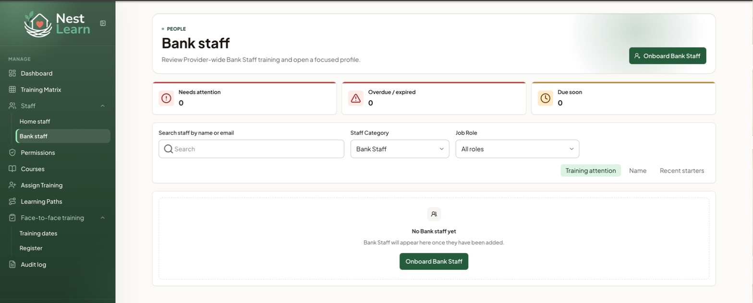This screenshot has height=303, width=753.
Task: Click the Staff people icon in sidebar
Action: click(x=12, y=105)
